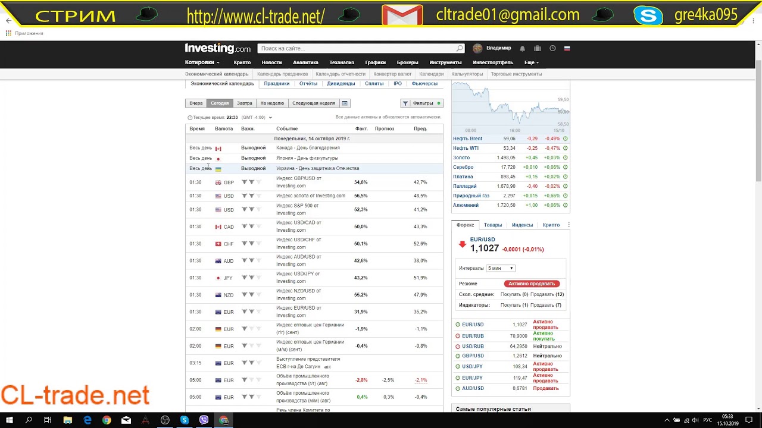Open the apps grid icon Приложения
The width and height of the screenshot is (762, 428).
[x=8, y=33]
